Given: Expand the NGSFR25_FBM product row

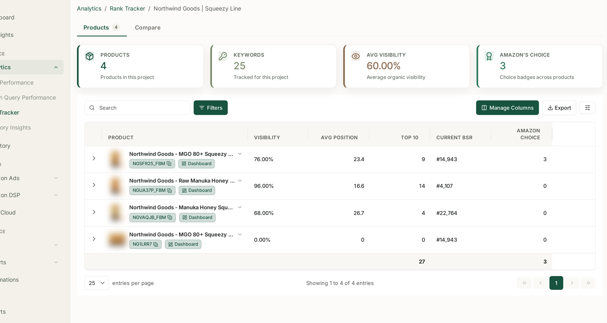Looking at the screenshot, I should (x=94, y=158).
